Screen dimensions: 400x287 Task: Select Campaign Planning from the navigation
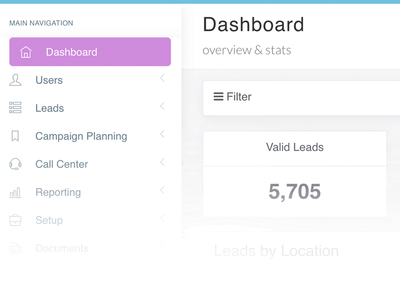81,136
